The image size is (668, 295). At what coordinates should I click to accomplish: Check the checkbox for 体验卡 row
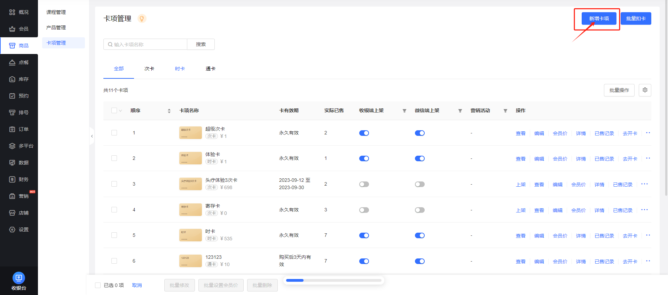tap(114, 158)
